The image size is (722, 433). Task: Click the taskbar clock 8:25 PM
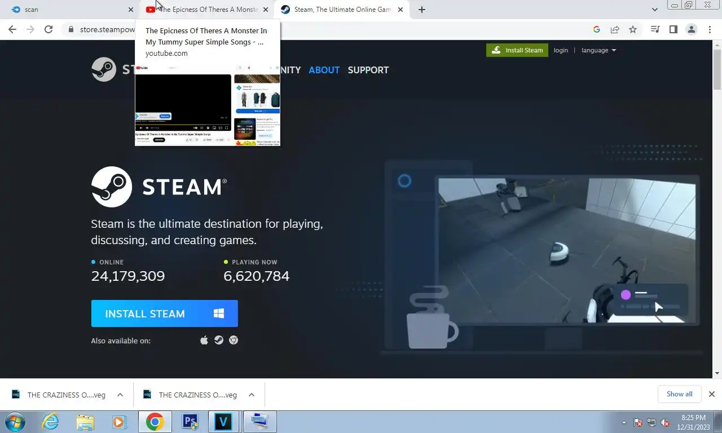click(x=693, y=418)
